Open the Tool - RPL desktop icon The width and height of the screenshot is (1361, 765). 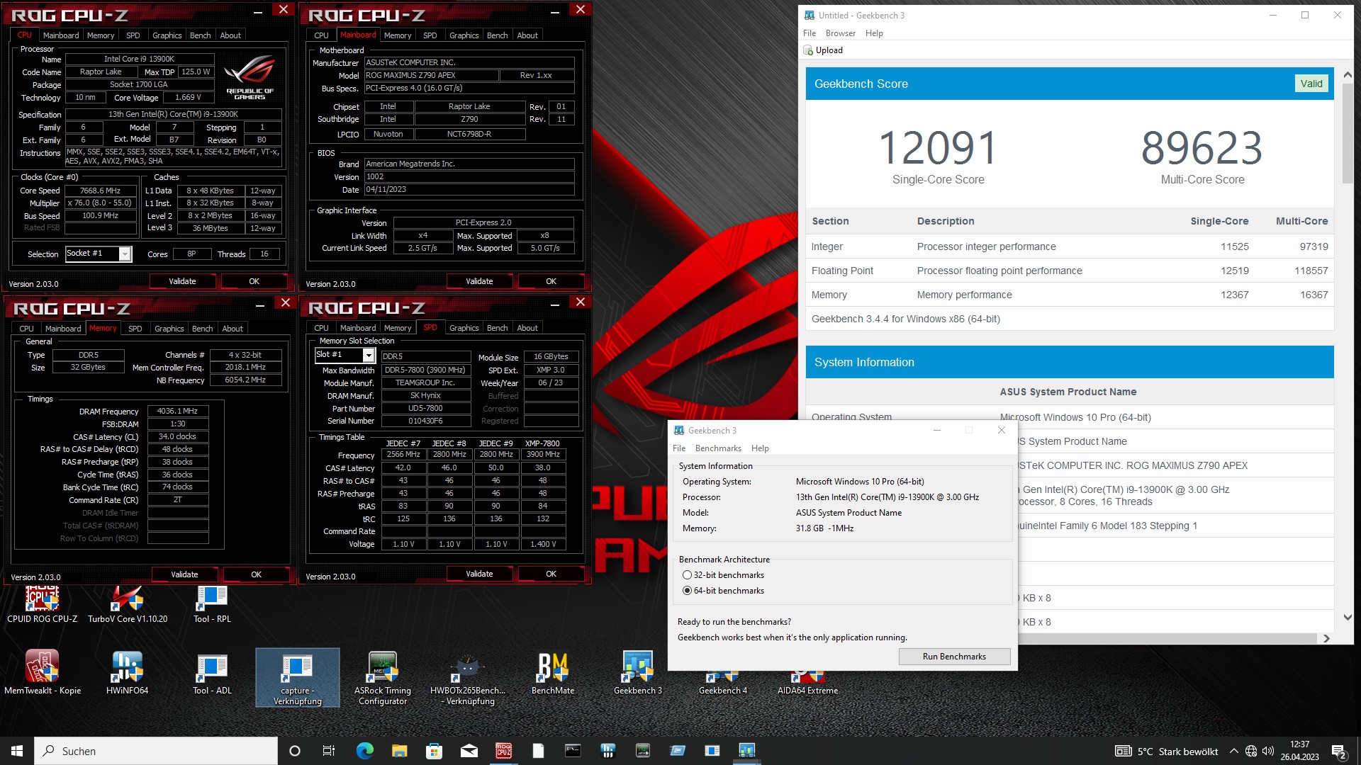[212, 603]
